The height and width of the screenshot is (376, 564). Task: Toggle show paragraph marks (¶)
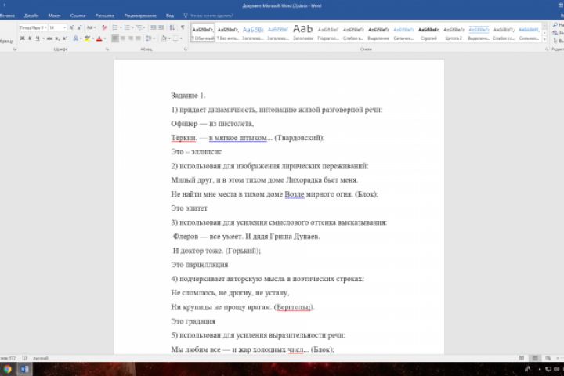[x=183, y=27]
